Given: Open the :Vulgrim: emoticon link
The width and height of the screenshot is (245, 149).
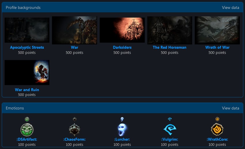Looking at the screenshot, I should coord(170,139).
